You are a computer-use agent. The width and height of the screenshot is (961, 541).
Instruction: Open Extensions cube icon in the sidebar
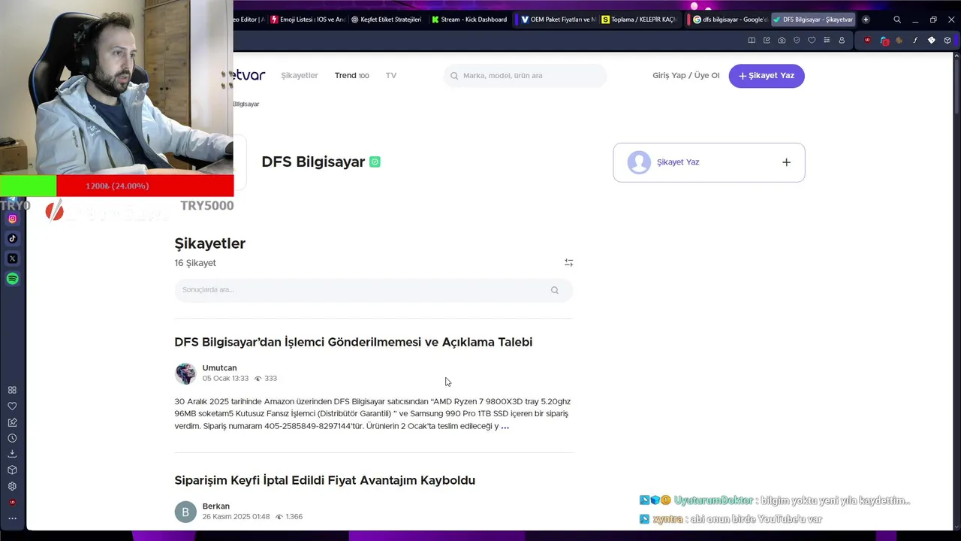point(12,470)
